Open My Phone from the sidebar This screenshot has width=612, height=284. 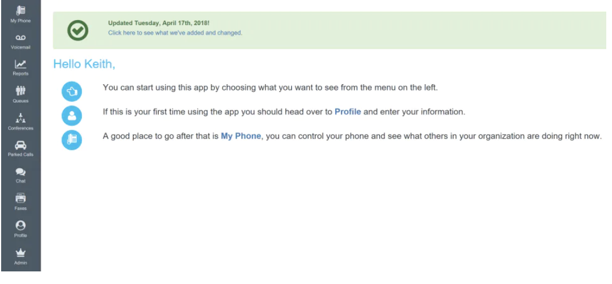[x=20, y=13]
